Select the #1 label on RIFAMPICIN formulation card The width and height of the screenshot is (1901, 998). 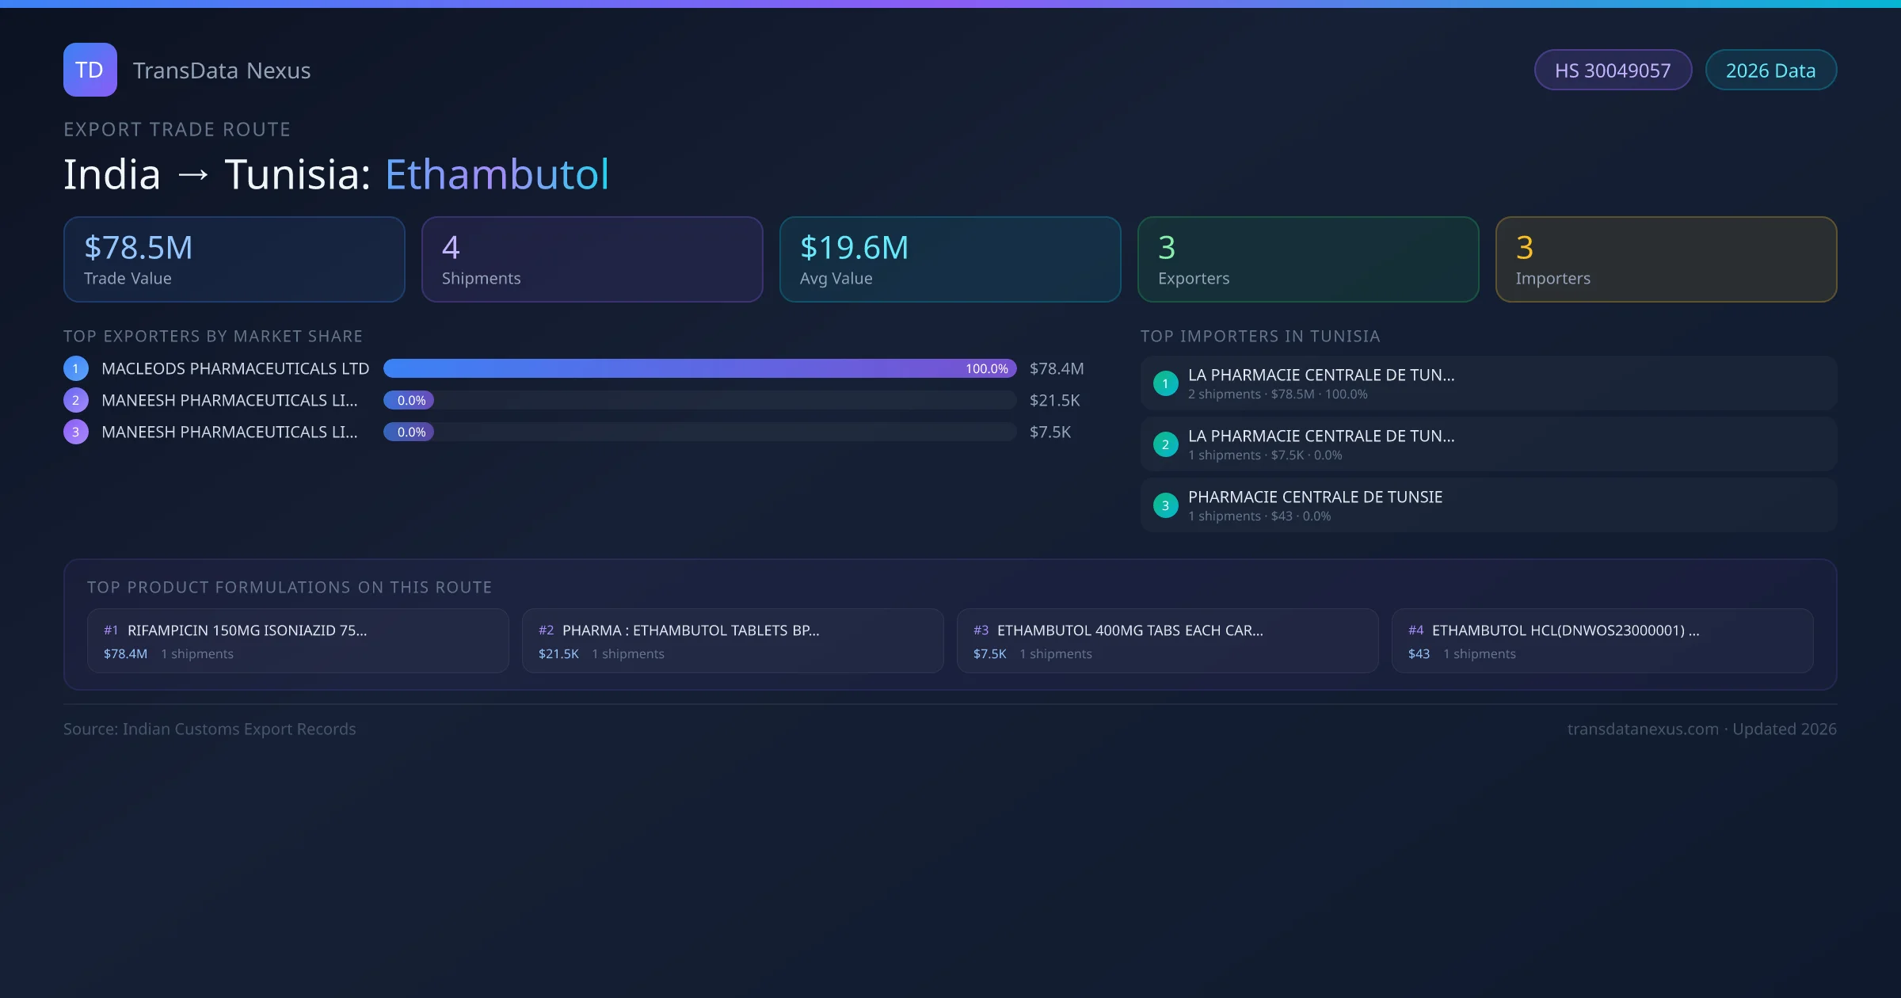110,630
